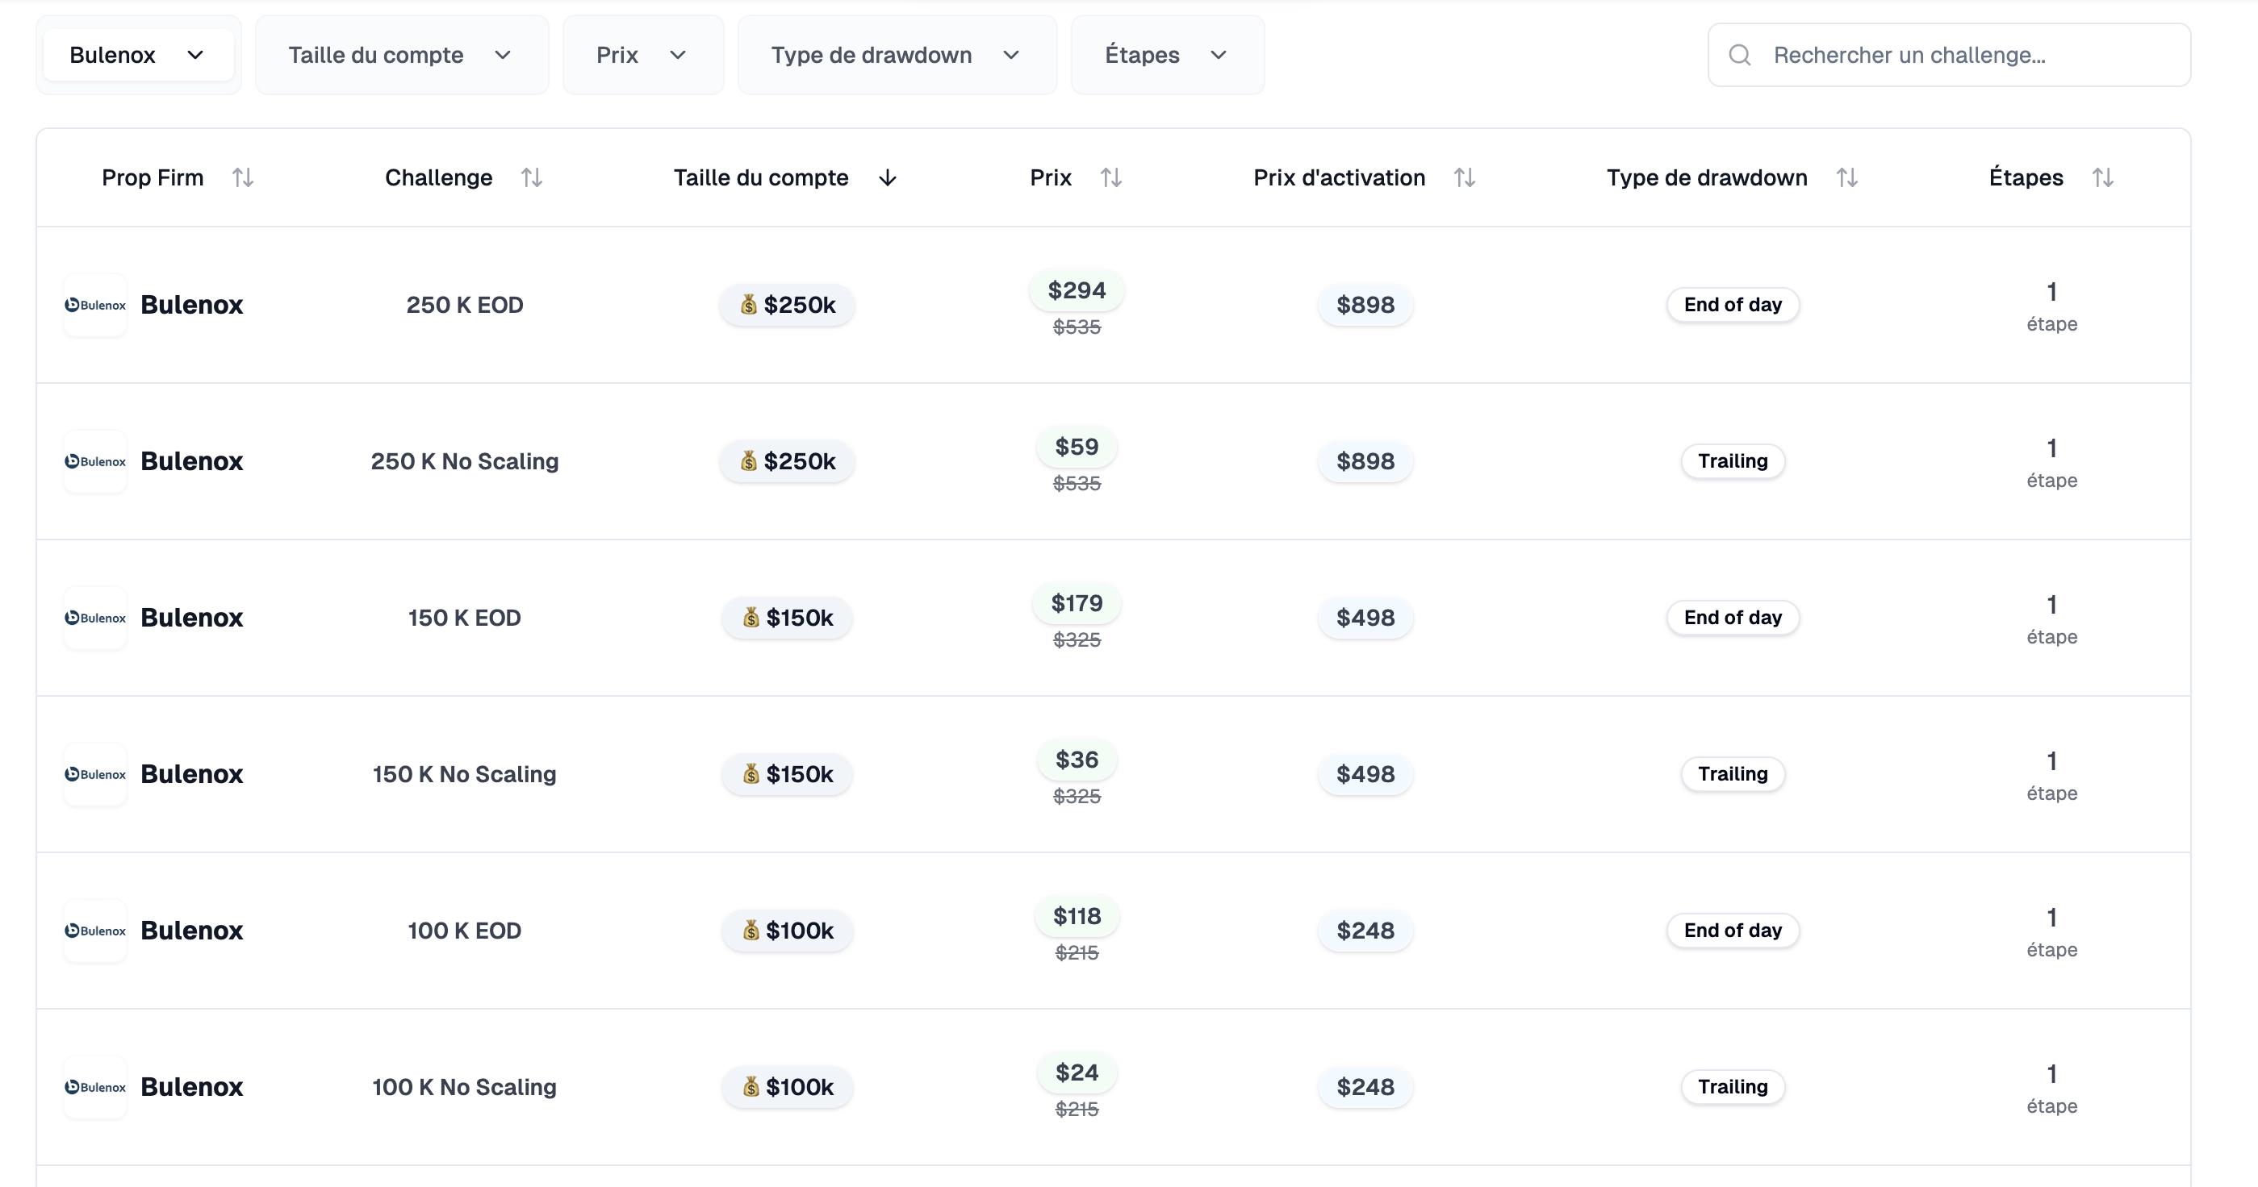Sort by Prix column arrows icon
This screenshot has width=2258, height=1187.
tap(1110, 178)
